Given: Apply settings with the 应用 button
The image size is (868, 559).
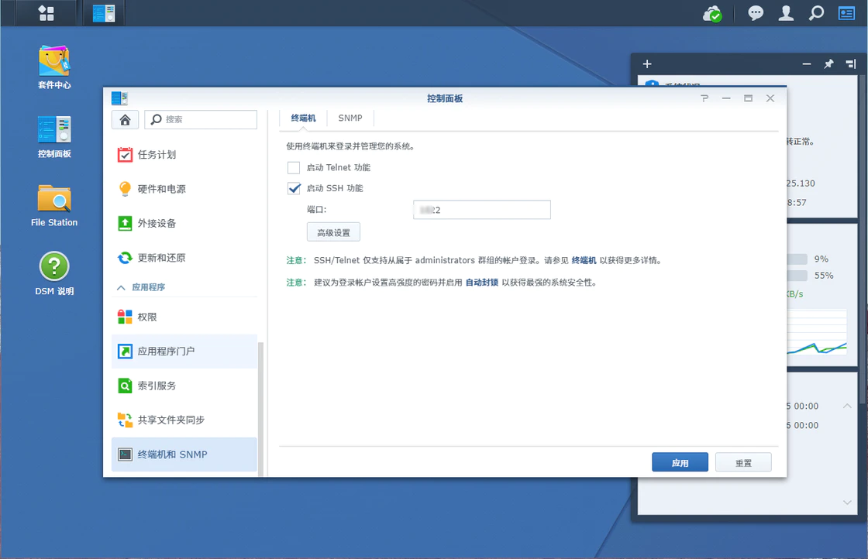Looking at the screenshot, I should (x=680, y=461).
